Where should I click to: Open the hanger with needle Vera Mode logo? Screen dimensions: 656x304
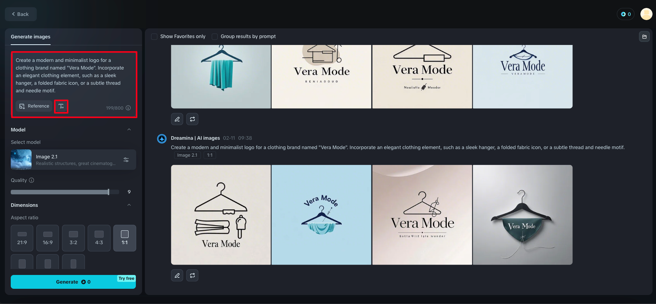(x=422, y=215)
